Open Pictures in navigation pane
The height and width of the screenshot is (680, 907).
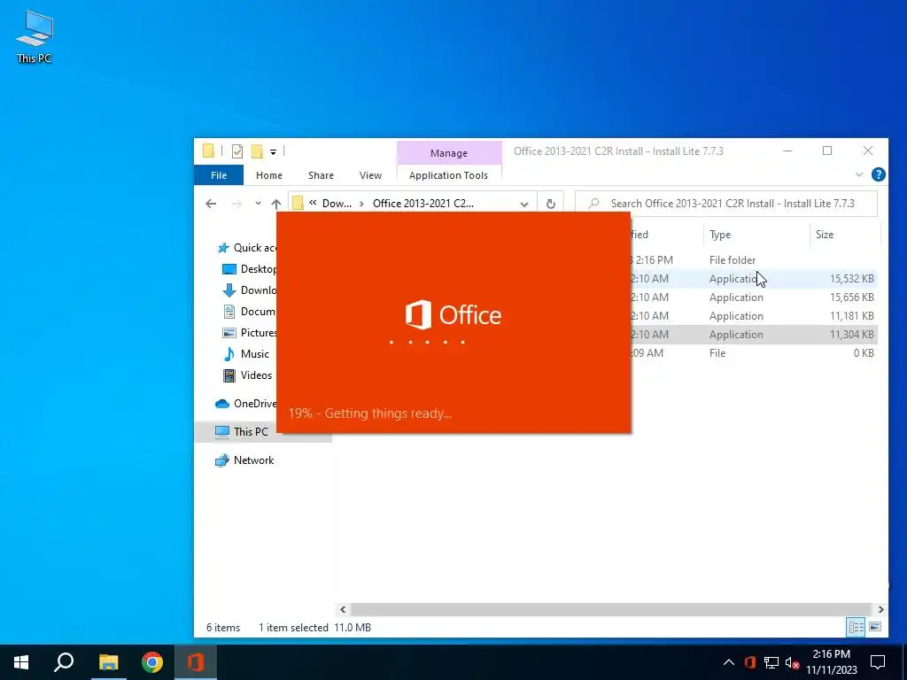[x=249, y=333]
